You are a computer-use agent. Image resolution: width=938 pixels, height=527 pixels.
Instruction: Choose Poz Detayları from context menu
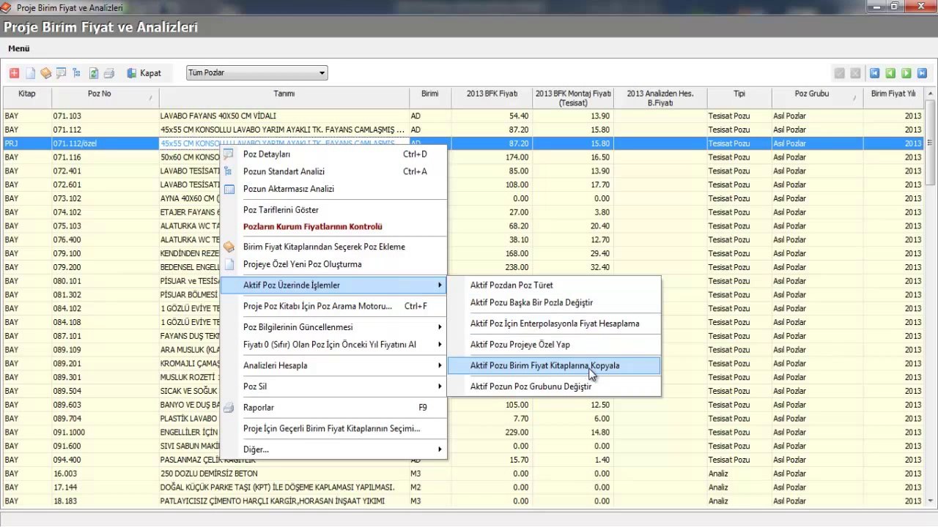pyautogui.click(x=333, y=154)
